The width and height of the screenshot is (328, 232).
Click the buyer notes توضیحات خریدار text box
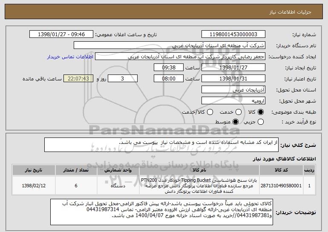[161, 212]
